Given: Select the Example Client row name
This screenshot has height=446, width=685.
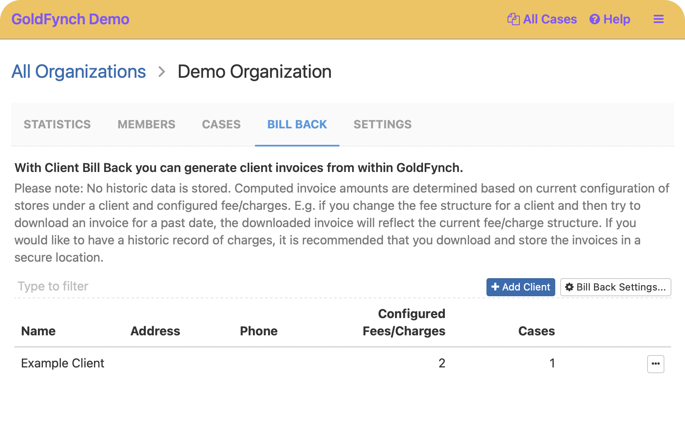Looking at the screenshot, I should (x=63, y=363).
